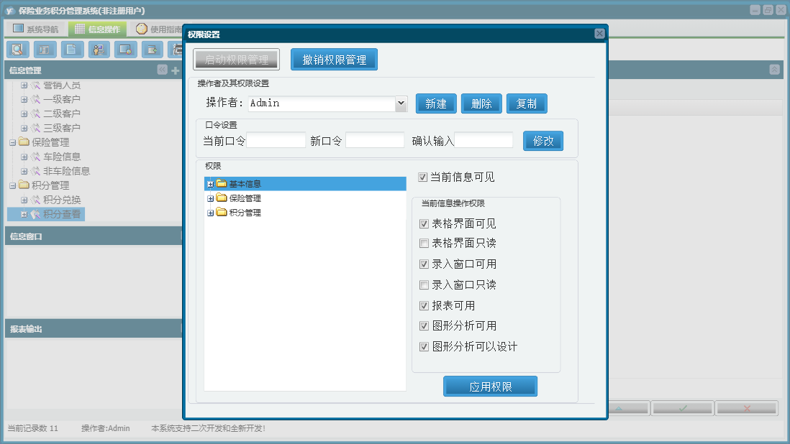Click the list form toolbar icon
790x444 pixels.
pyautogui.click(x=45, y=50)
